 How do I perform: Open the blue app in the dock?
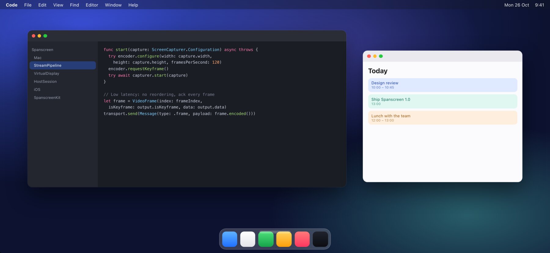click(x=230, y=239)
